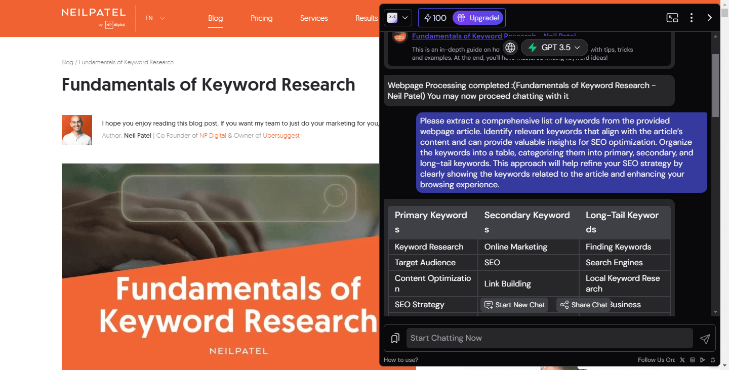Click the Share Chat button
This screenshot has height=370, width=729.
pyautogui.click(x=584, y=305)
